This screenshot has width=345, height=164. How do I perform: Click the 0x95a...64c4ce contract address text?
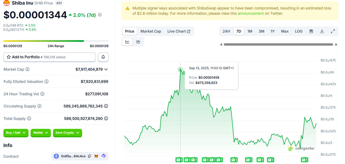pyautogui.click(x=73, y=156)
